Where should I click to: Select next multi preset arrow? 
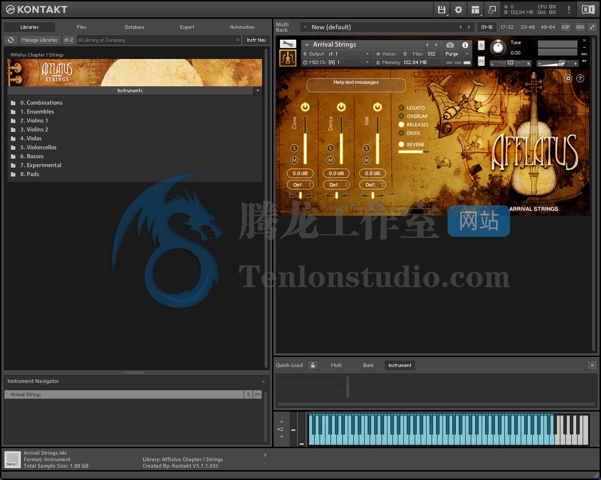click(469, 27)
